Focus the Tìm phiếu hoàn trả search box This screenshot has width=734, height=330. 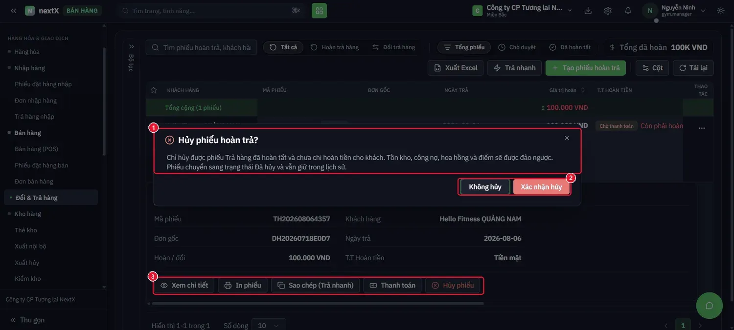tap(201, 47)
